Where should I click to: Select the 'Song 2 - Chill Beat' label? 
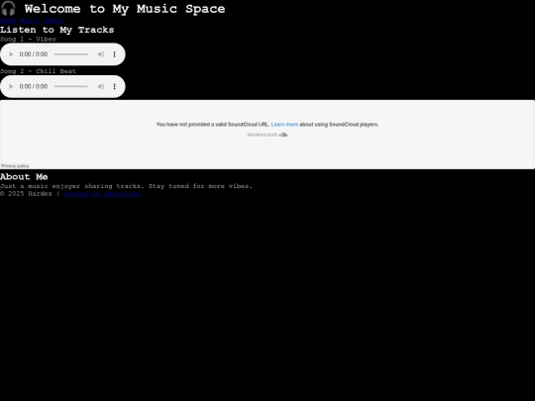pos(38,71)
